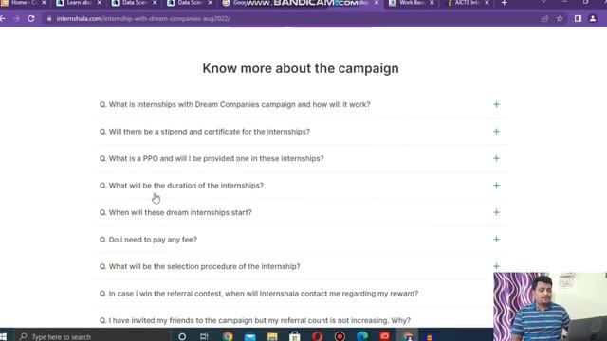Open the referral contest reward question text
Screen dimensions: 607x341
tap(259, 294)
